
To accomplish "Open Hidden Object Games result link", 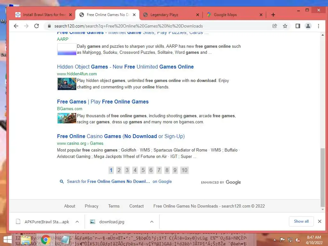I will tap(125, 67).
